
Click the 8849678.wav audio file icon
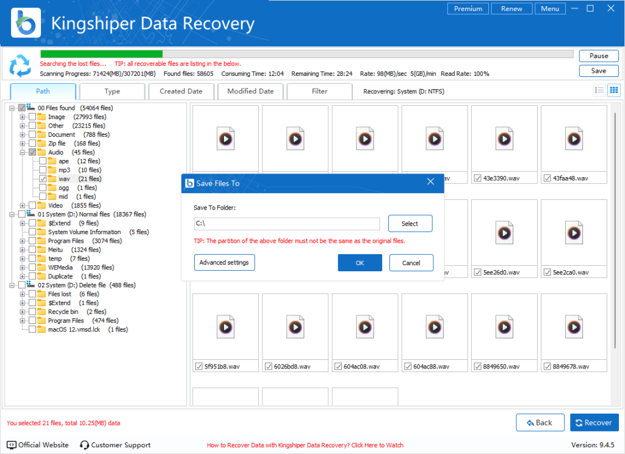click(x=574, y=327)
